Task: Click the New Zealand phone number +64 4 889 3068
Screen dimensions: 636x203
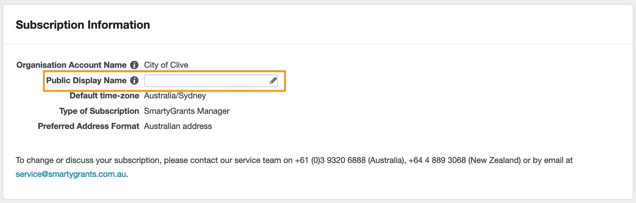Action: 437,160
